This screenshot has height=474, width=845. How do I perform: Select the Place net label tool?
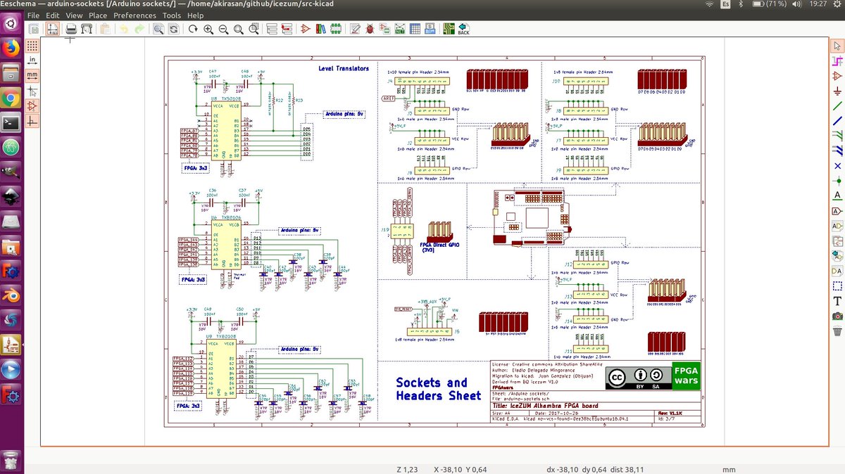click(x=837, y=196)
